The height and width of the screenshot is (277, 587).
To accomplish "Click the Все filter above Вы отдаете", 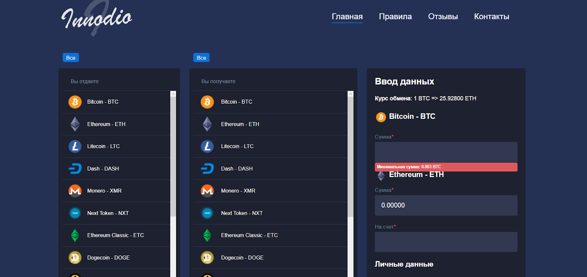I will 71,58.
